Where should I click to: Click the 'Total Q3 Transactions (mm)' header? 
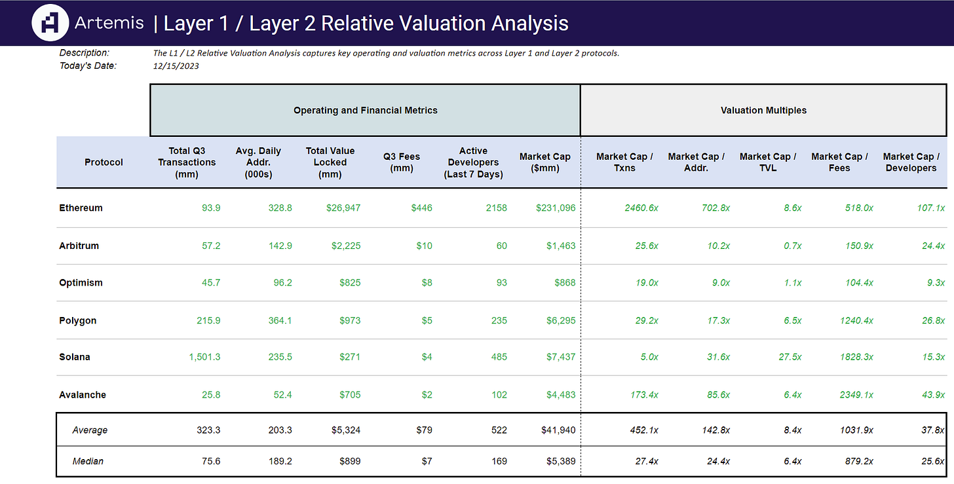click(x=187, y=162)
